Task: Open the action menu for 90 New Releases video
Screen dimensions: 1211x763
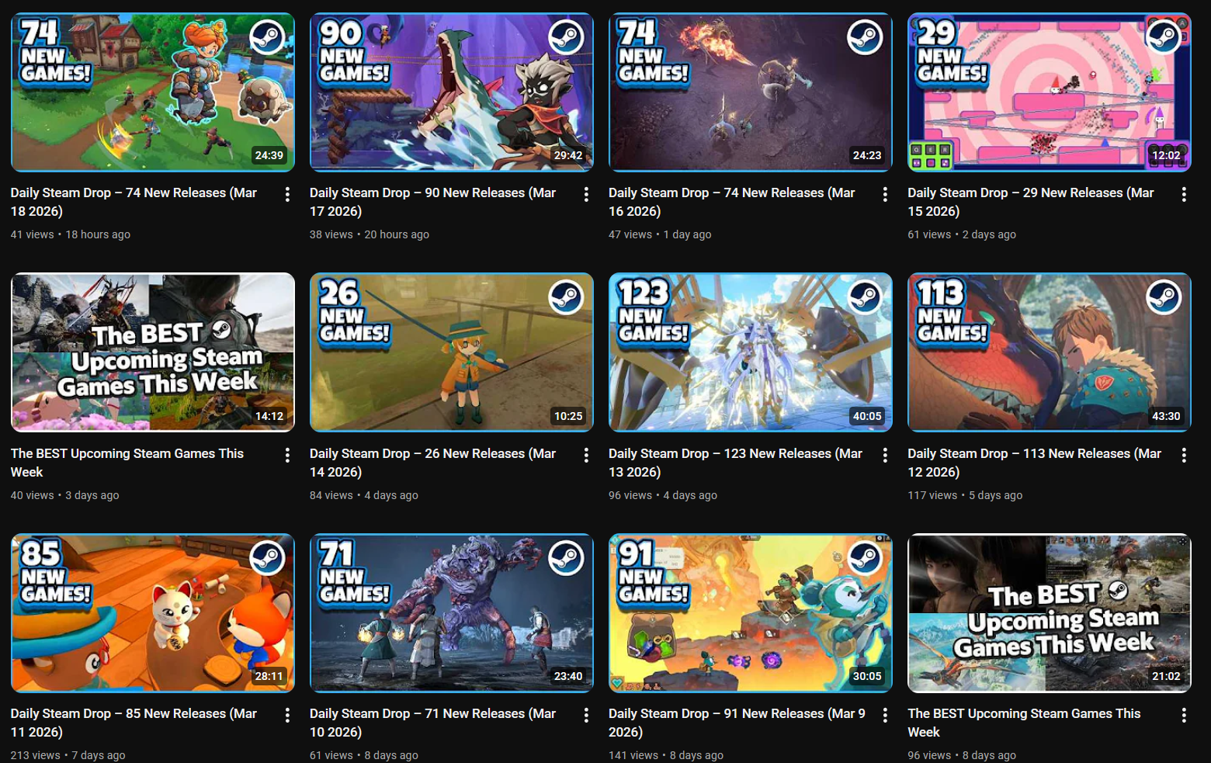Action: [x=586, y=195]
